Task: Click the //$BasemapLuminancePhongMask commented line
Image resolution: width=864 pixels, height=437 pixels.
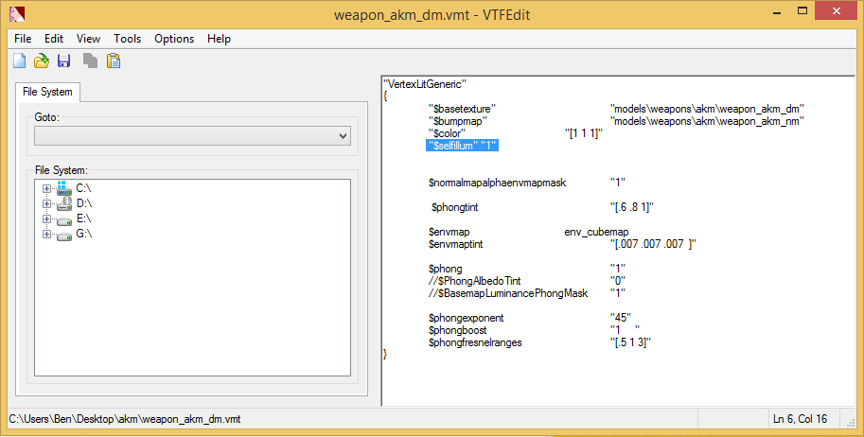Action: (508, 293)
